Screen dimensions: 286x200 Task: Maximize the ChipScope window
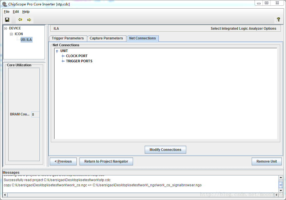(267, 3)
